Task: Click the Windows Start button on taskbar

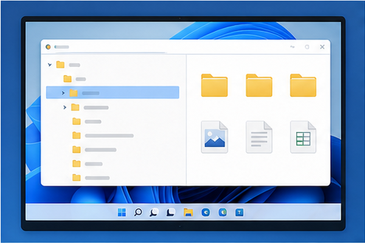Action: tap(122, 212)
